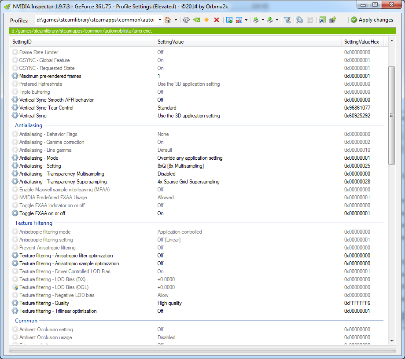Delete the current profile with the red X
The height and width of the screenshot is (359, 405).
(217, 20)
